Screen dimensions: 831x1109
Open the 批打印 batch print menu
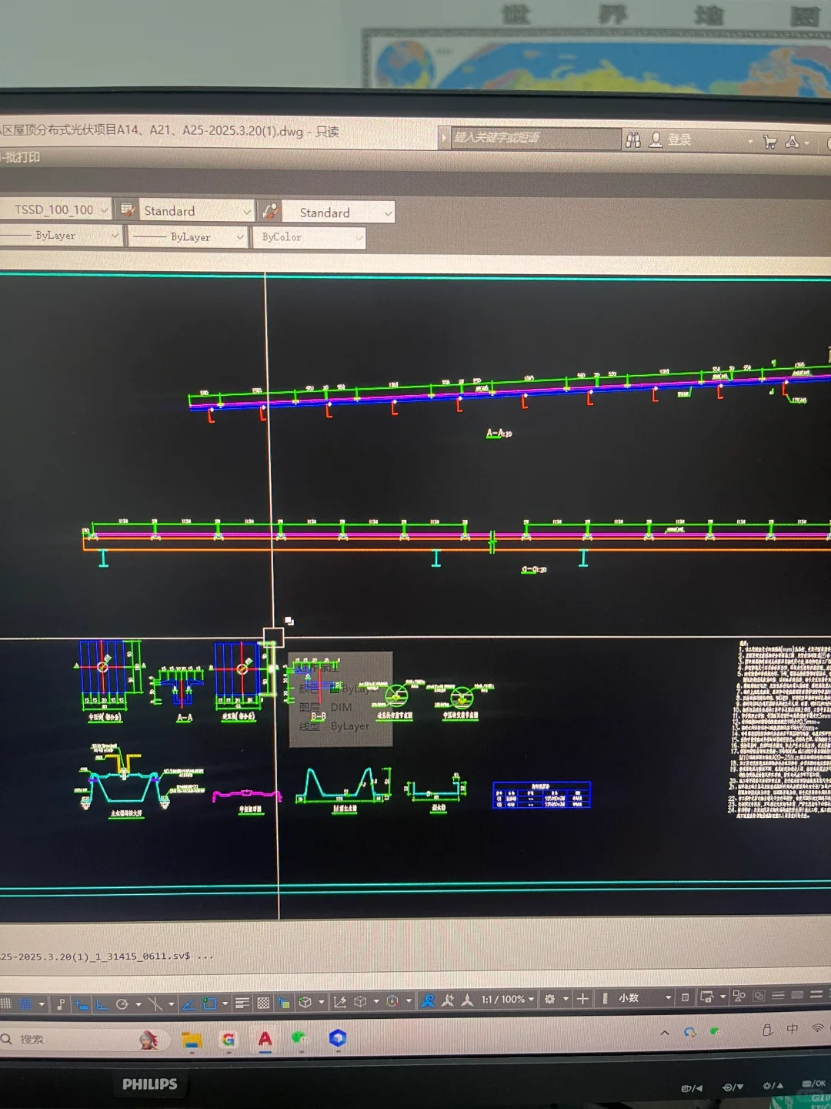(x=21, y=157)
